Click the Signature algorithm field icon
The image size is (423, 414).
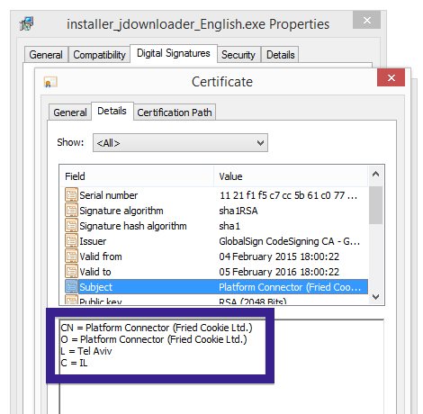(71, 210)
